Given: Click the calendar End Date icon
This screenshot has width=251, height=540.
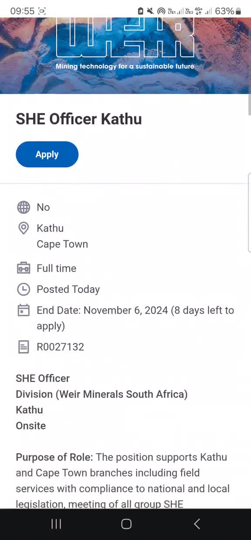Looking at the screenshot, I should coord(24,310).
